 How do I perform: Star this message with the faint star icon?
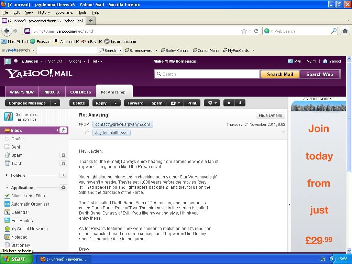pos(284,132)
